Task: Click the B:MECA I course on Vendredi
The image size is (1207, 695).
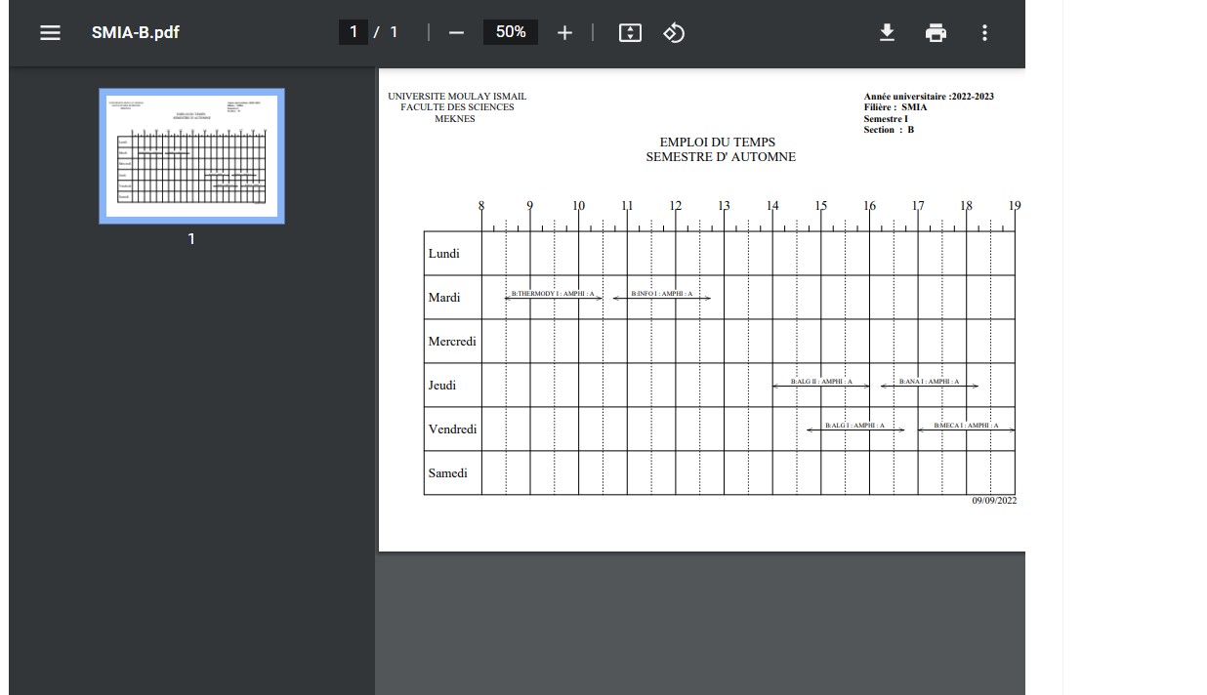Action: pos(966,426)
